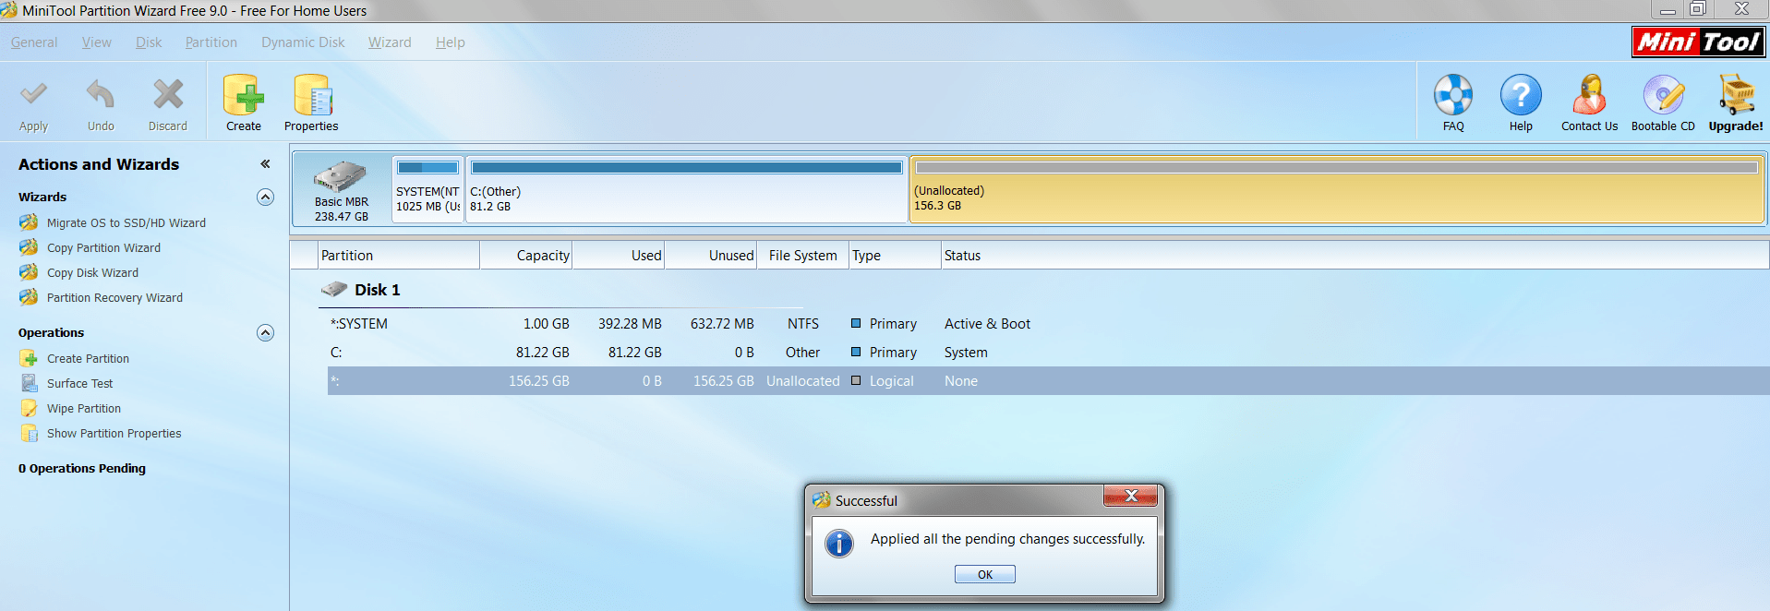Select the unallocated 156.25 GB row
Image resolution: width=1770 pixels, height=611 pixels.
click(x=1048, y=381)
